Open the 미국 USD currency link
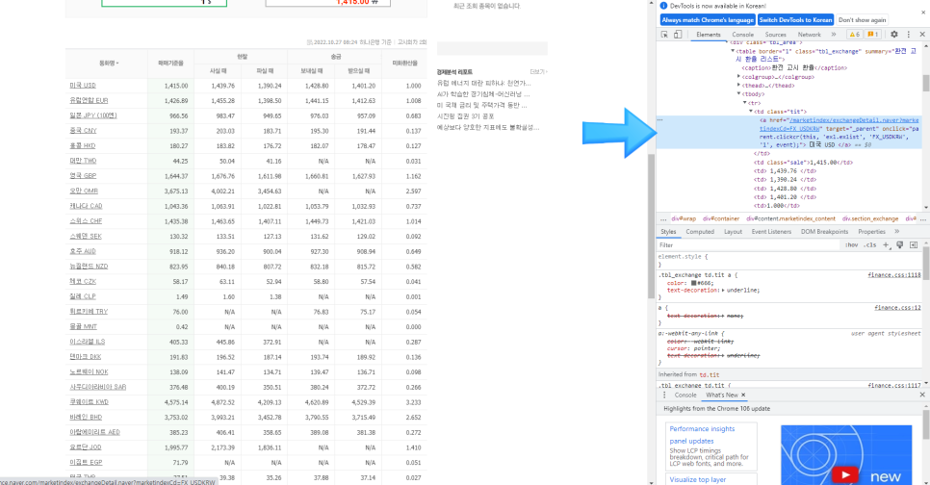930x485 pixels. (83, 86)
